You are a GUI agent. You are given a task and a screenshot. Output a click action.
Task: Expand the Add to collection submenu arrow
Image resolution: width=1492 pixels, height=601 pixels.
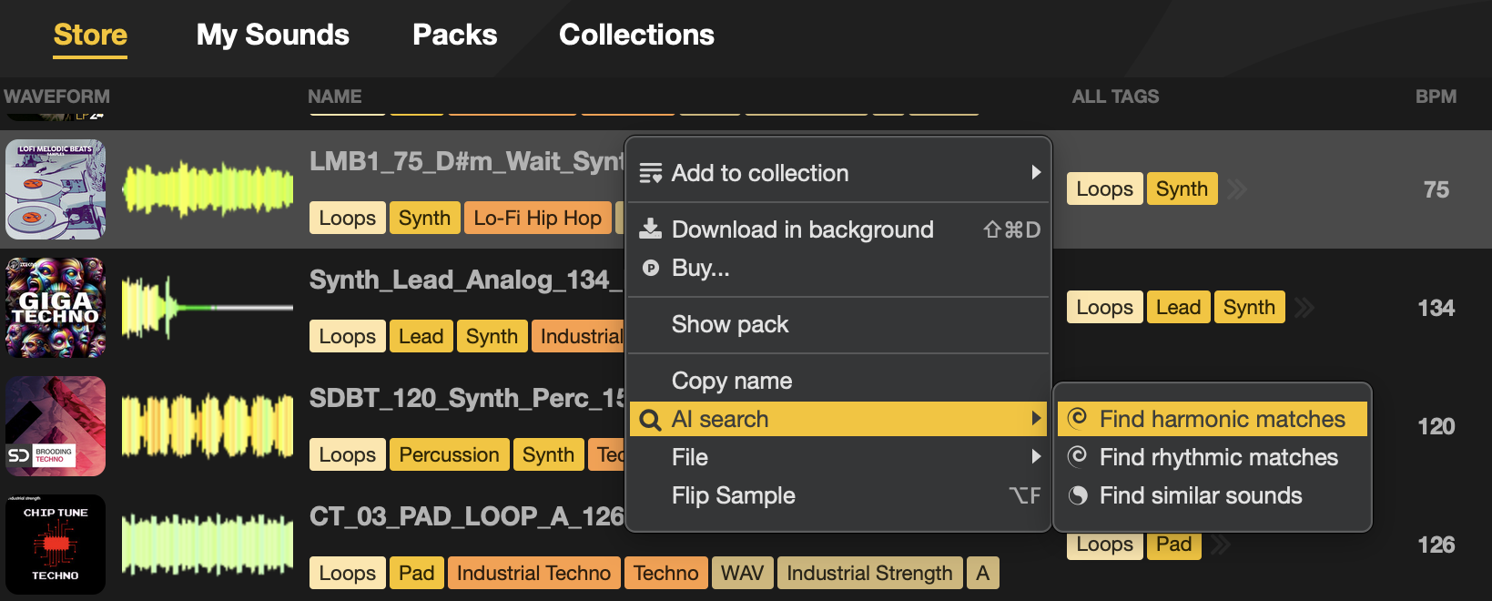(x=1036, y=172)
